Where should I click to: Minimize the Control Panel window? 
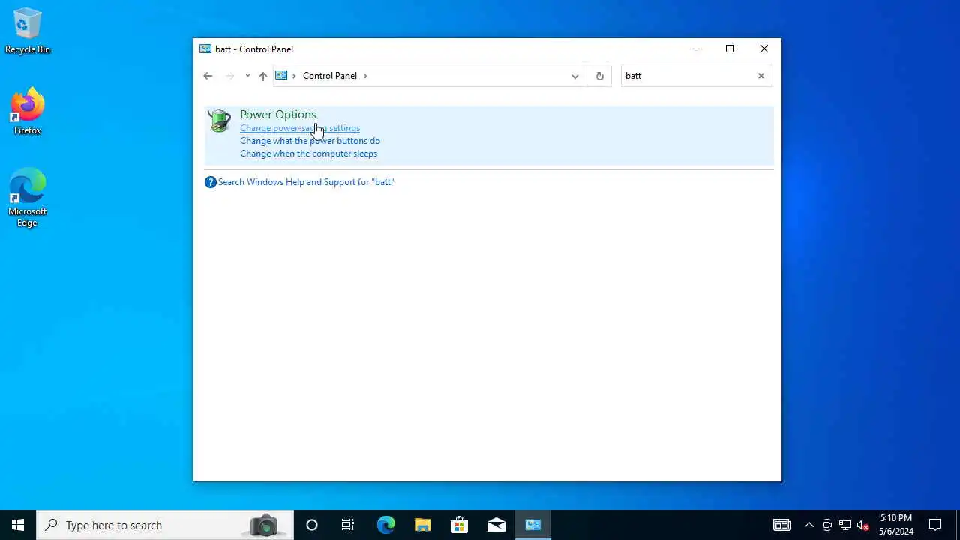pos(696,49)
